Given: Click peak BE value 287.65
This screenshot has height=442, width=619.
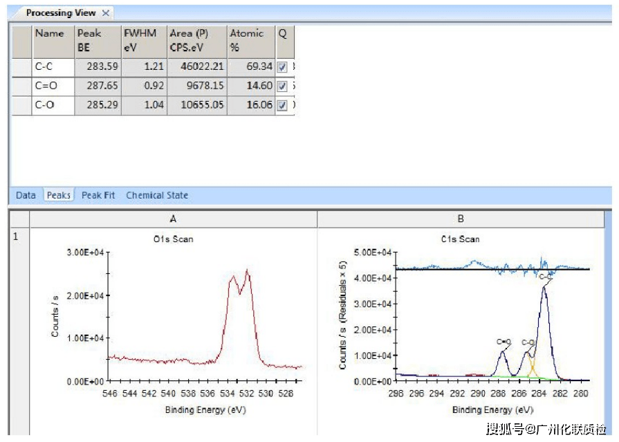Looking at the screenshot, I should [x=98, y=86].
